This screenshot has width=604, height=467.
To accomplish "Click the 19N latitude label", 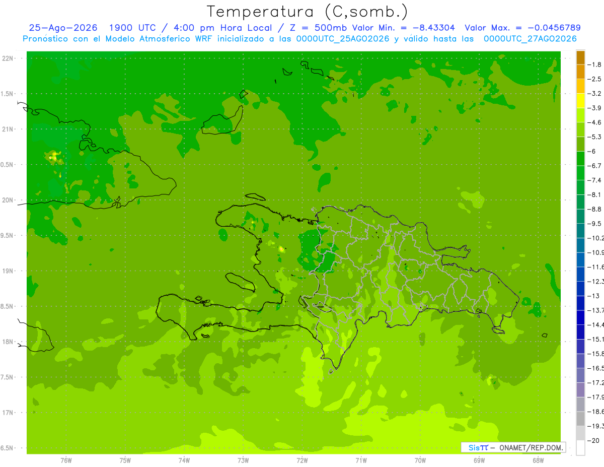I will tap(8, 271).
